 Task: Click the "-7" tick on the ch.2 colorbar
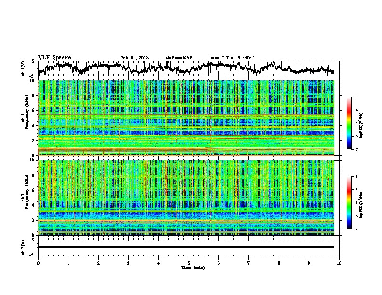[x=356, y=229]
